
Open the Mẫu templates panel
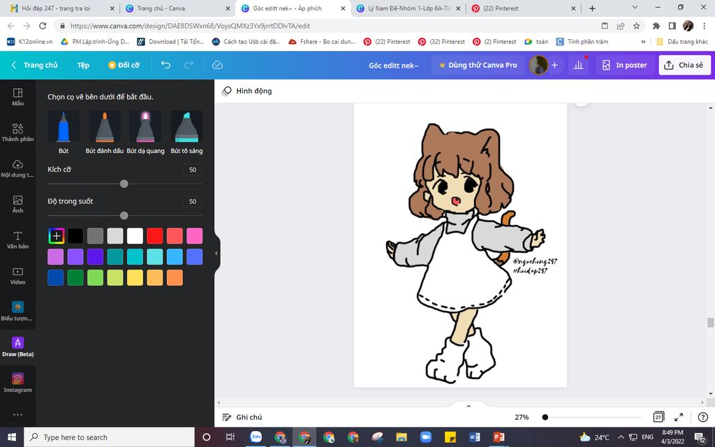pos(17,97)
